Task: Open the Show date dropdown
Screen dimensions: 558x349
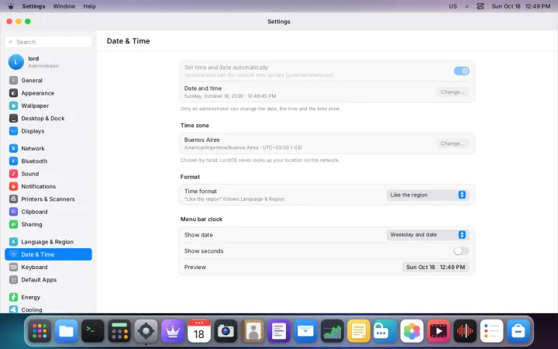Action: pos(427,235)
